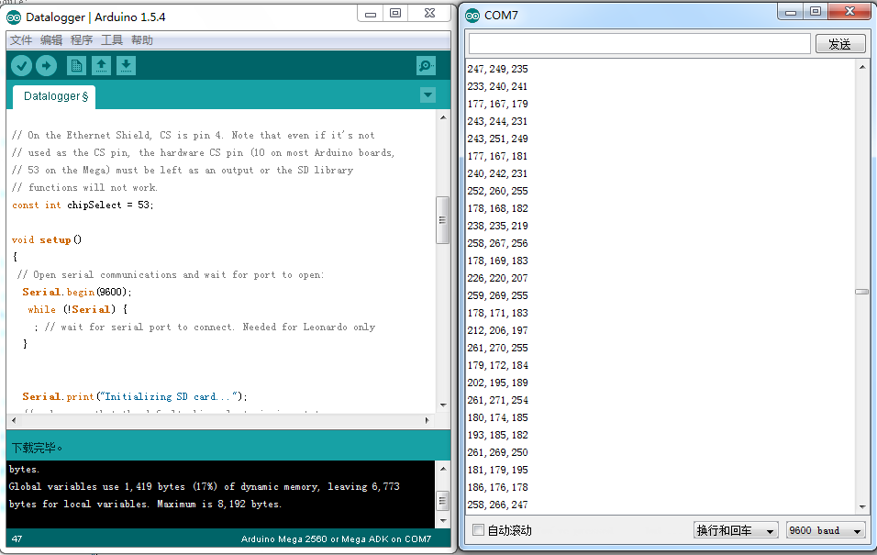Click Arduino logo in Datalogger title bar
Viewport: 877px width, 555px height.
(14, 17)
